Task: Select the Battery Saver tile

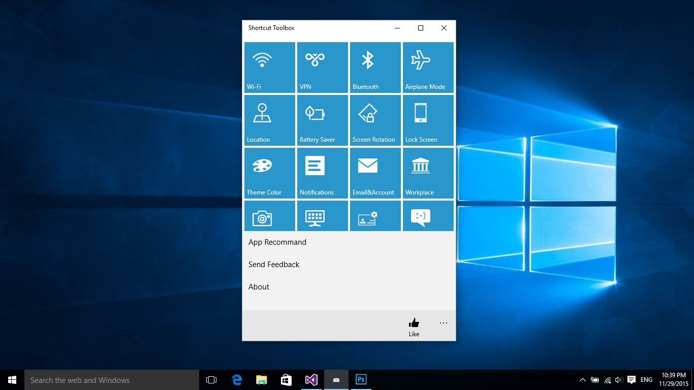Action: pos(323,120)
